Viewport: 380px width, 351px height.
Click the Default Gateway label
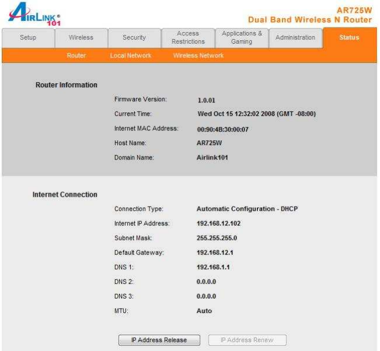pos(139,253)
